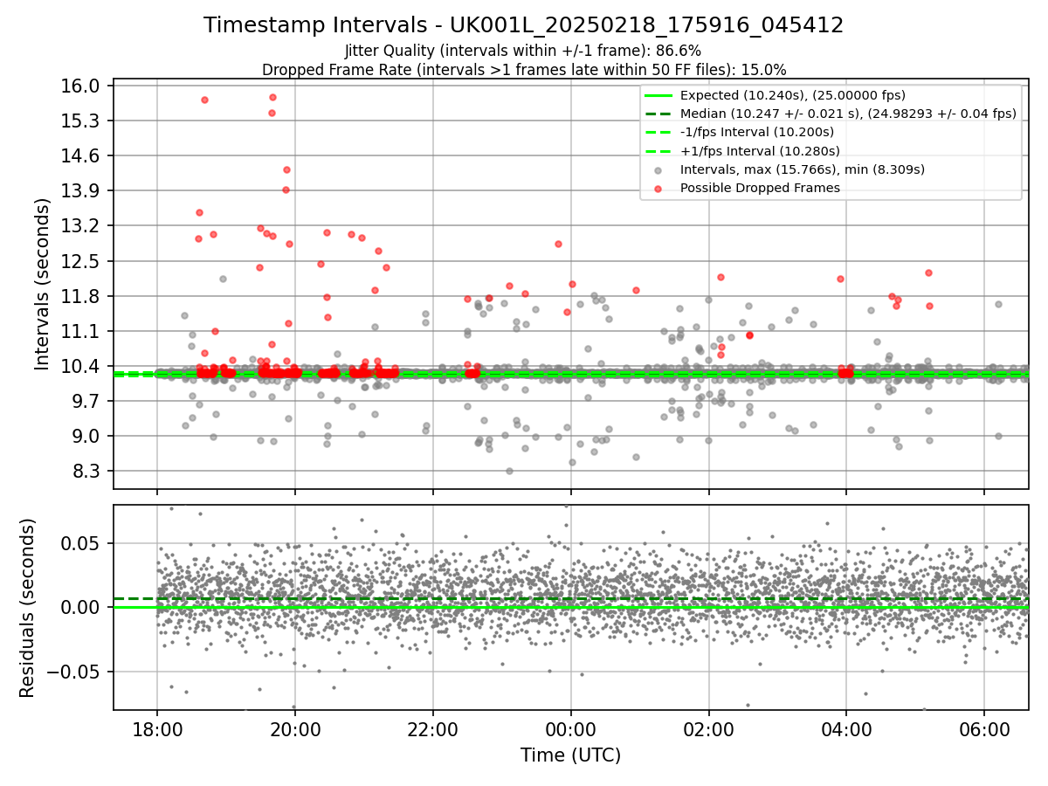The width and height of the screenshot is (1048, 786).
Task: Click the plot title "Timestamp Intervals - UK001L_20250218_175916_045412"
Action: pyautogui.click(x=524, y=25)
